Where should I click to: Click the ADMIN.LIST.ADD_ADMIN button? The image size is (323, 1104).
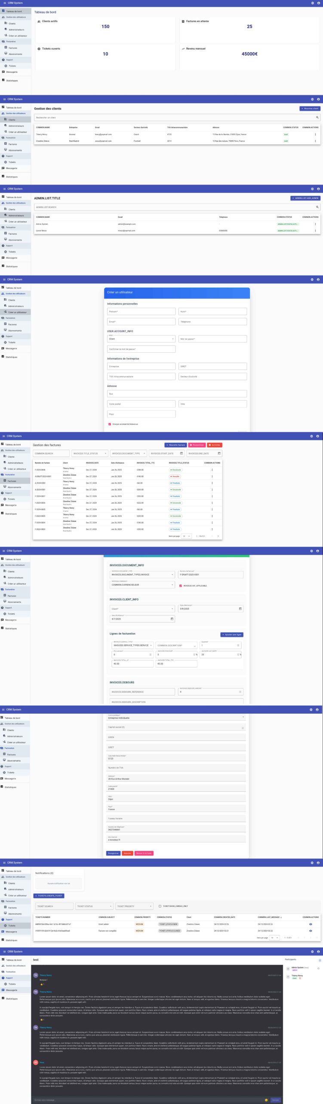pos(305,198)
